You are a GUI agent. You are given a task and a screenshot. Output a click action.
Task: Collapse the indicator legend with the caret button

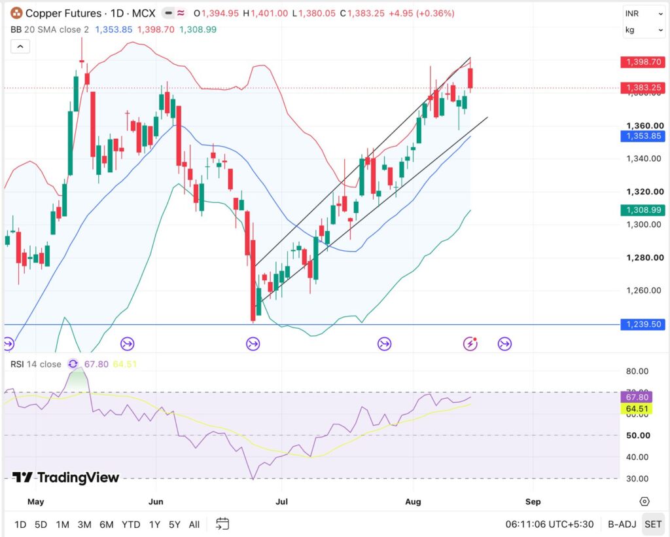click(20, 46)
